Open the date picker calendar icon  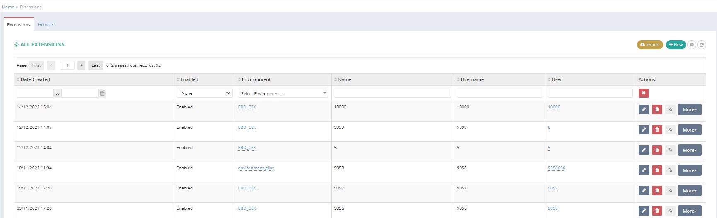[x=102, y=93]
